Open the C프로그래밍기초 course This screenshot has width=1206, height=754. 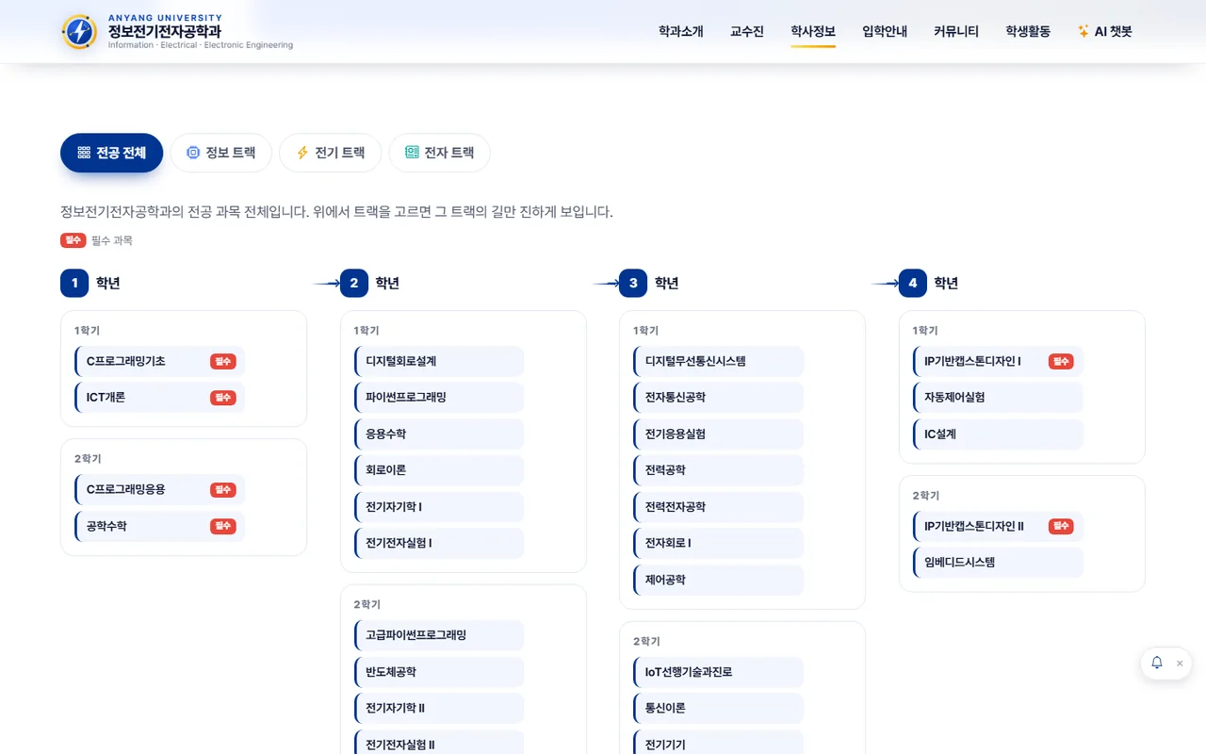click(x=159, y=361)
